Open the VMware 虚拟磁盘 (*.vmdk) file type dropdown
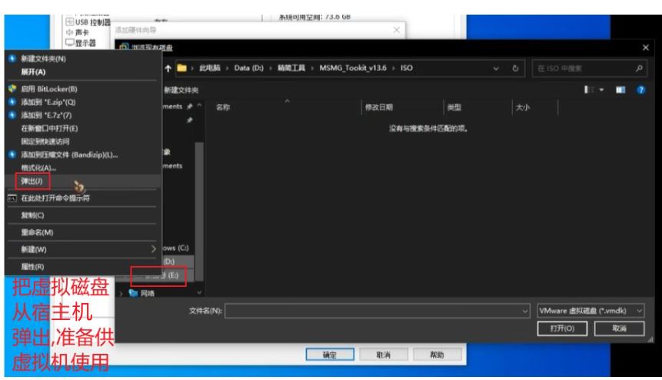The image size is (662, 380). 590,310
